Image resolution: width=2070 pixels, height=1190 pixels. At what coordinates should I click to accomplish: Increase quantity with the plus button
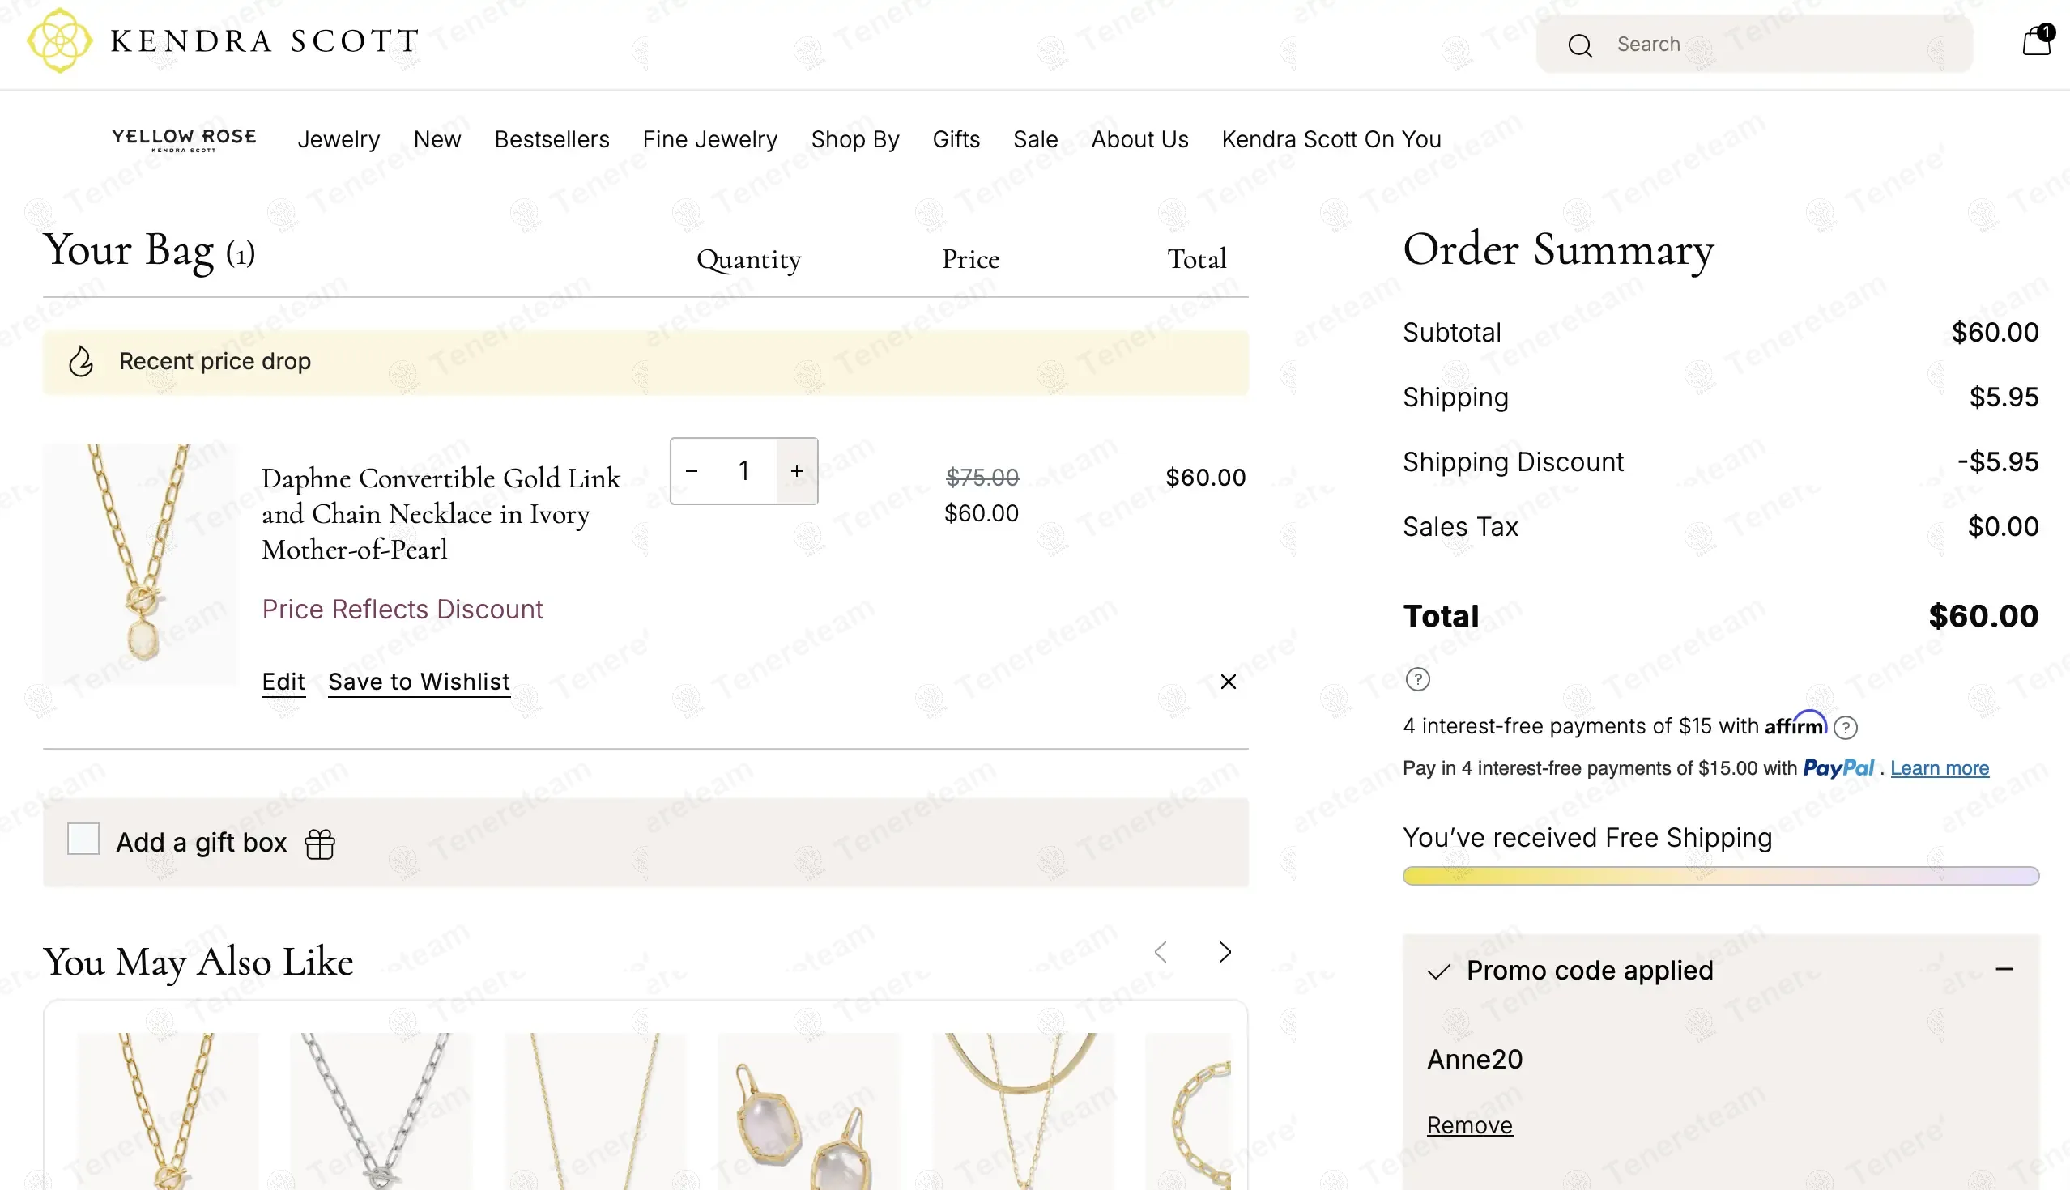797,471
